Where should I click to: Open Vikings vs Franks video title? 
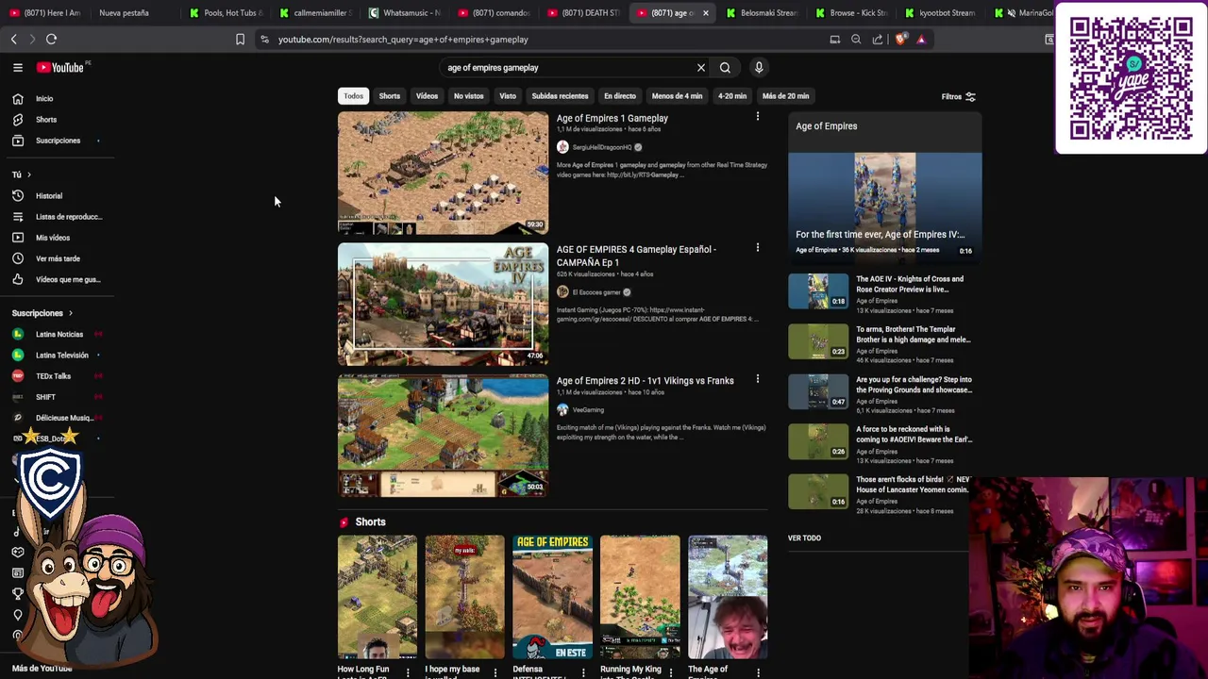(645, 381)
